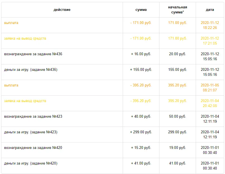Image resolution: width=225 pixels, height=174 pixels.
Task: Select "заявка на вывод средств" for 171.00 руб.
Action: coord(25,38)
